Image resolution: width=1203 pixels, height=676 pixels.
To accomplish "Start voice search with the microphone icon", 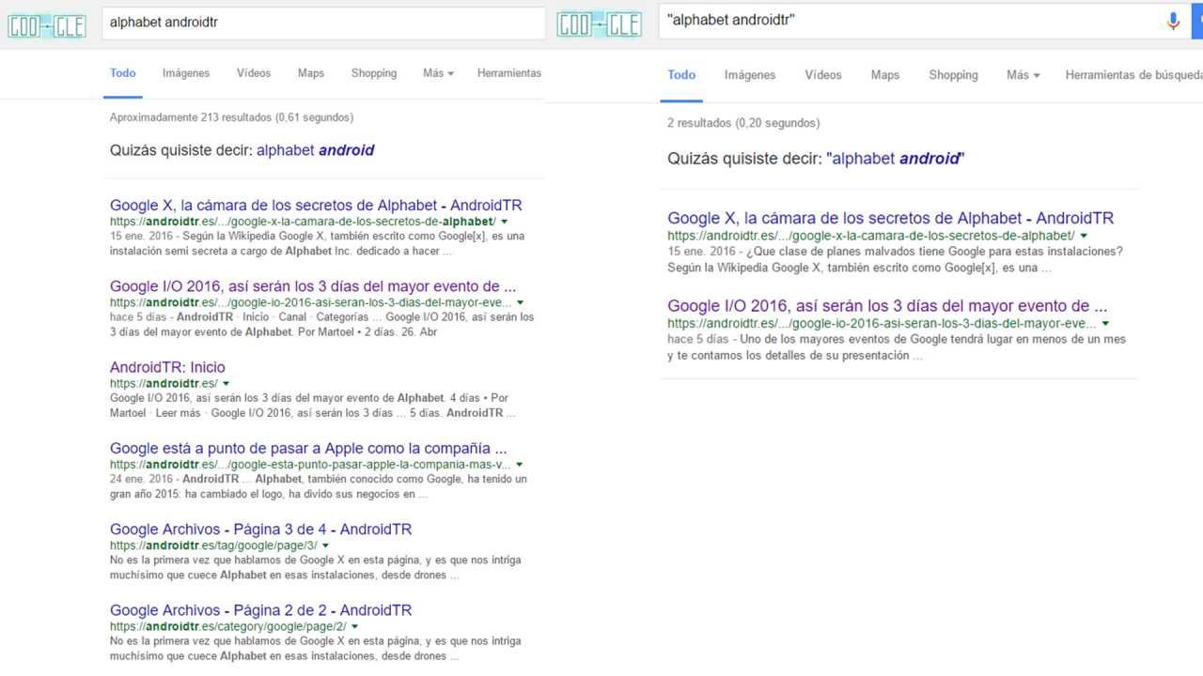I will point(1173,22).
